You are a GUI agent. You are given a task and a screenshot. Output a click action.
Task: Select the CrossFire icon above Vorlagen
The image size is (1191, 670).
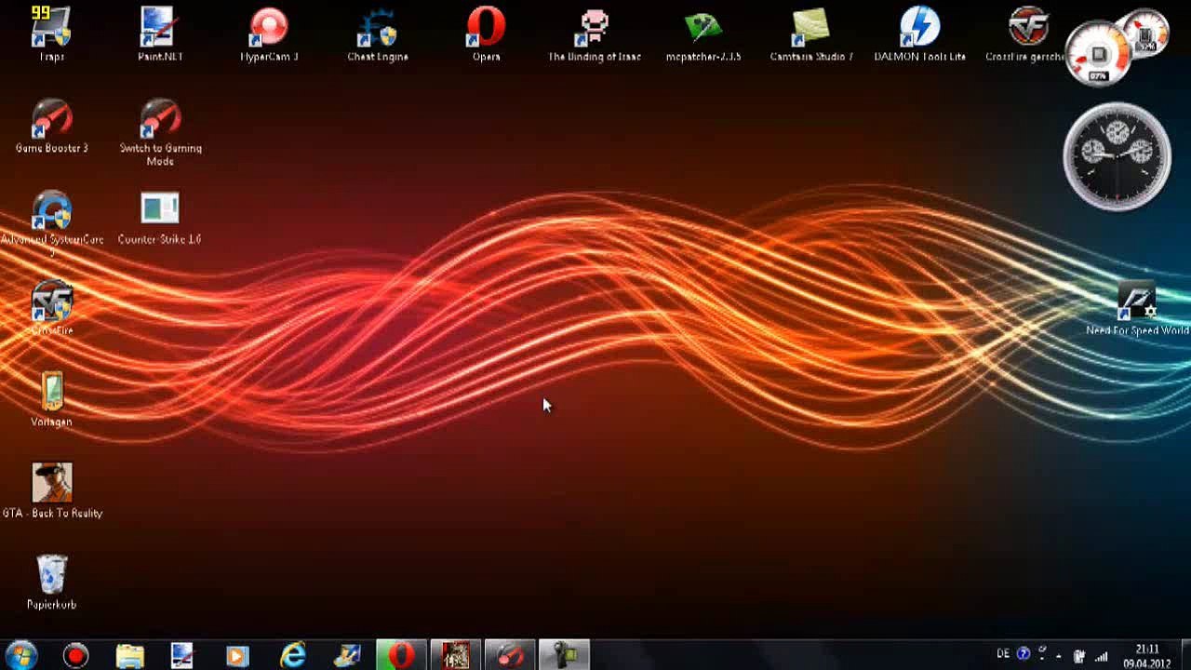[51, 308]
